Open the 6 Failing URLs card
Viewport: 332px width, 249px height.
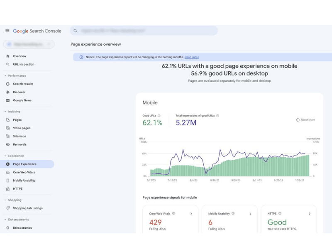pyautogui.click(x=229, y=220)
